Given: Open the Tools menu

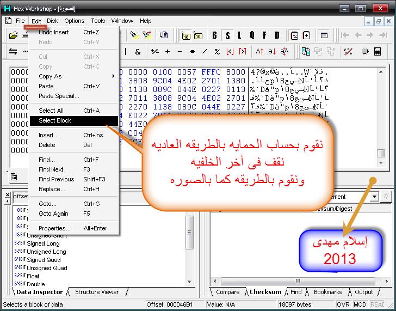Looking at the screenshot, I should click(x=98, y=21).
